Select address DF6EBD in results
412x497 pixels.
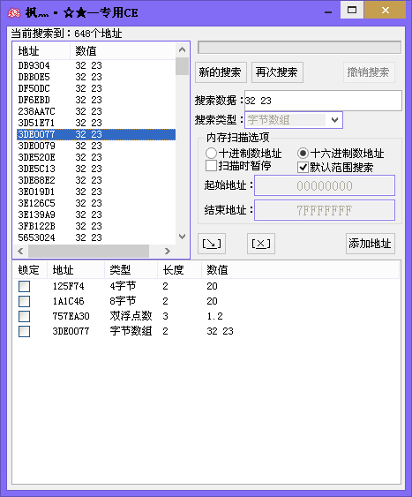coord(34,100)
